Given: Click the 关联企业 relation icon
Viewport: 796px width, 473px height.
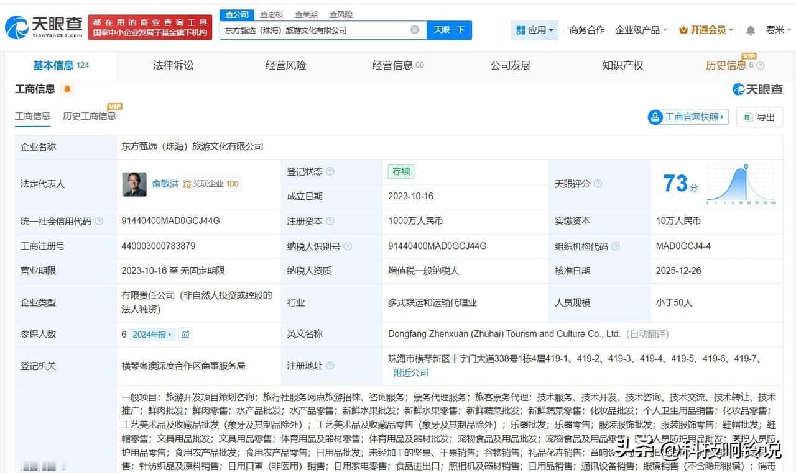Looking at the screenshot, I should pos(187,184).
